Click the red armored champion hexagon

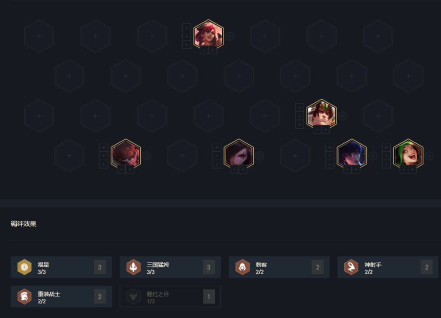coord(126,154)
